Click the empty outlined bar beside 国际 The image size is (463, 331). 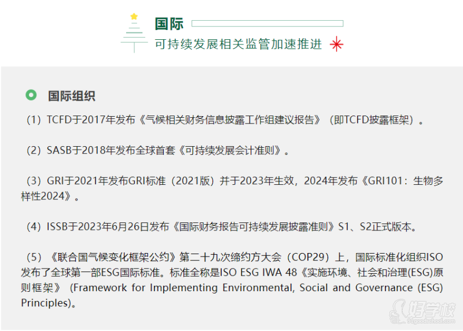tap(267, 24)
